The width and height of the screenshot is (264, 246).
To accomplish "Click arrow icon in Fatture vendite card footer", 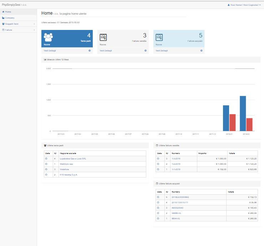I will pyautogui.click(x=146, y=51).
